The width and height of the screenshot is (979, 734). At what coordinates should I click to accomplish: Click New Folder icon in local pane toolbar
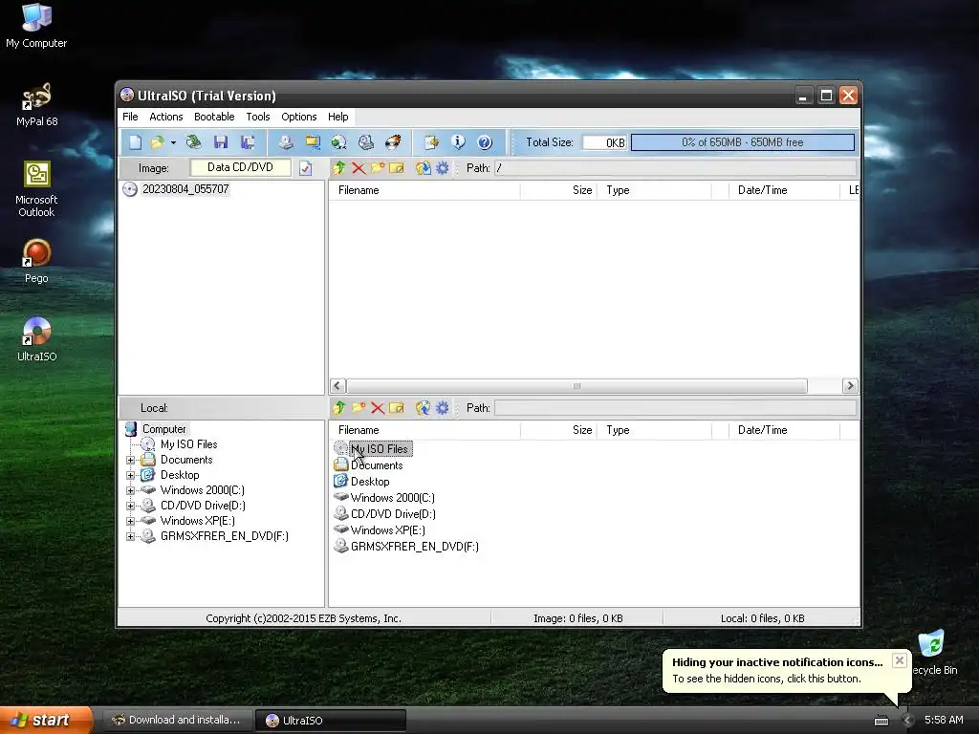coord(359,407)
